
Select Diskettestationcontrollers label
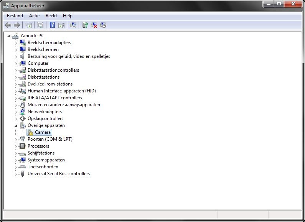pos(53,70)
